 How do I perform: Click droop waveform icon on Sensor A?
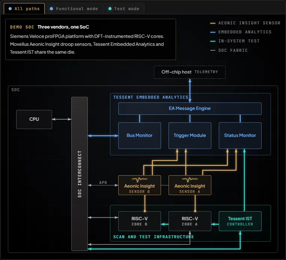coord(190,180)
